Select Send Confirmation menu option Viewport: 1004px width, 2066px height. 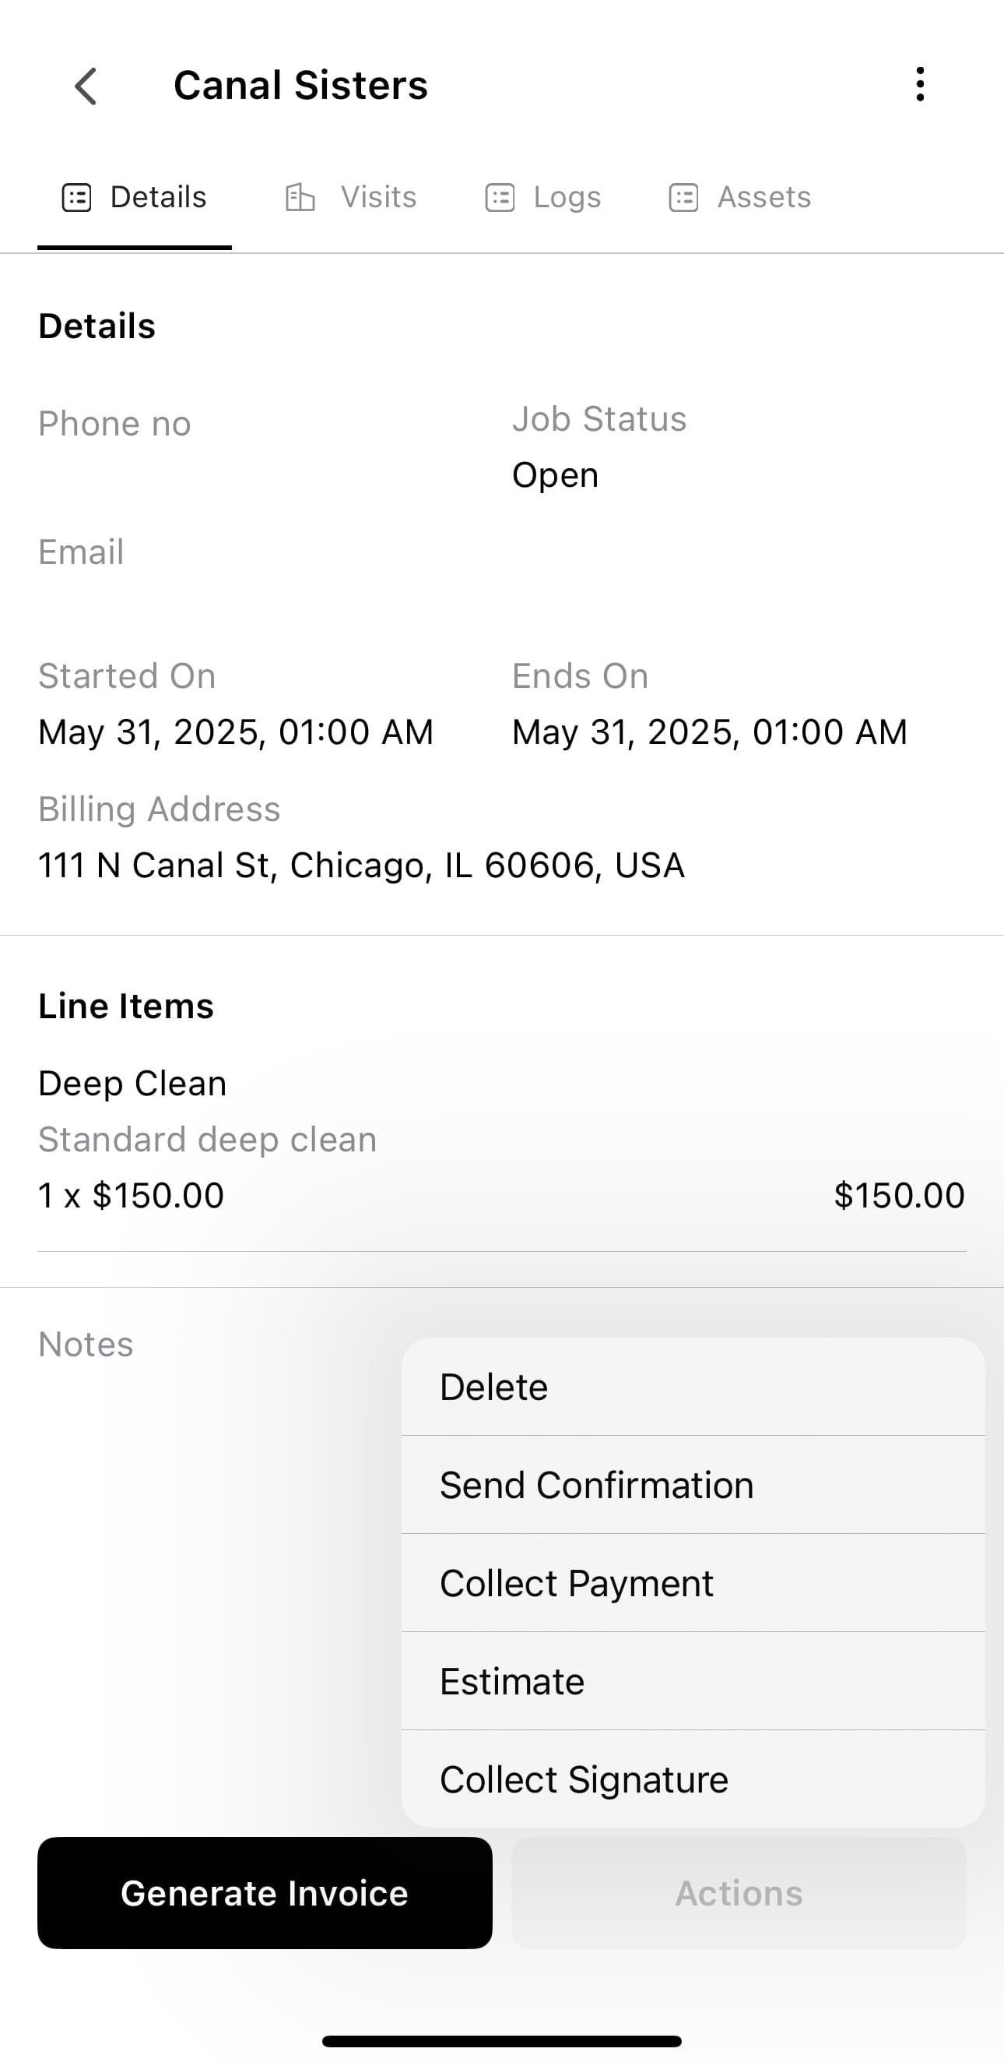[x=693, y=1485]
